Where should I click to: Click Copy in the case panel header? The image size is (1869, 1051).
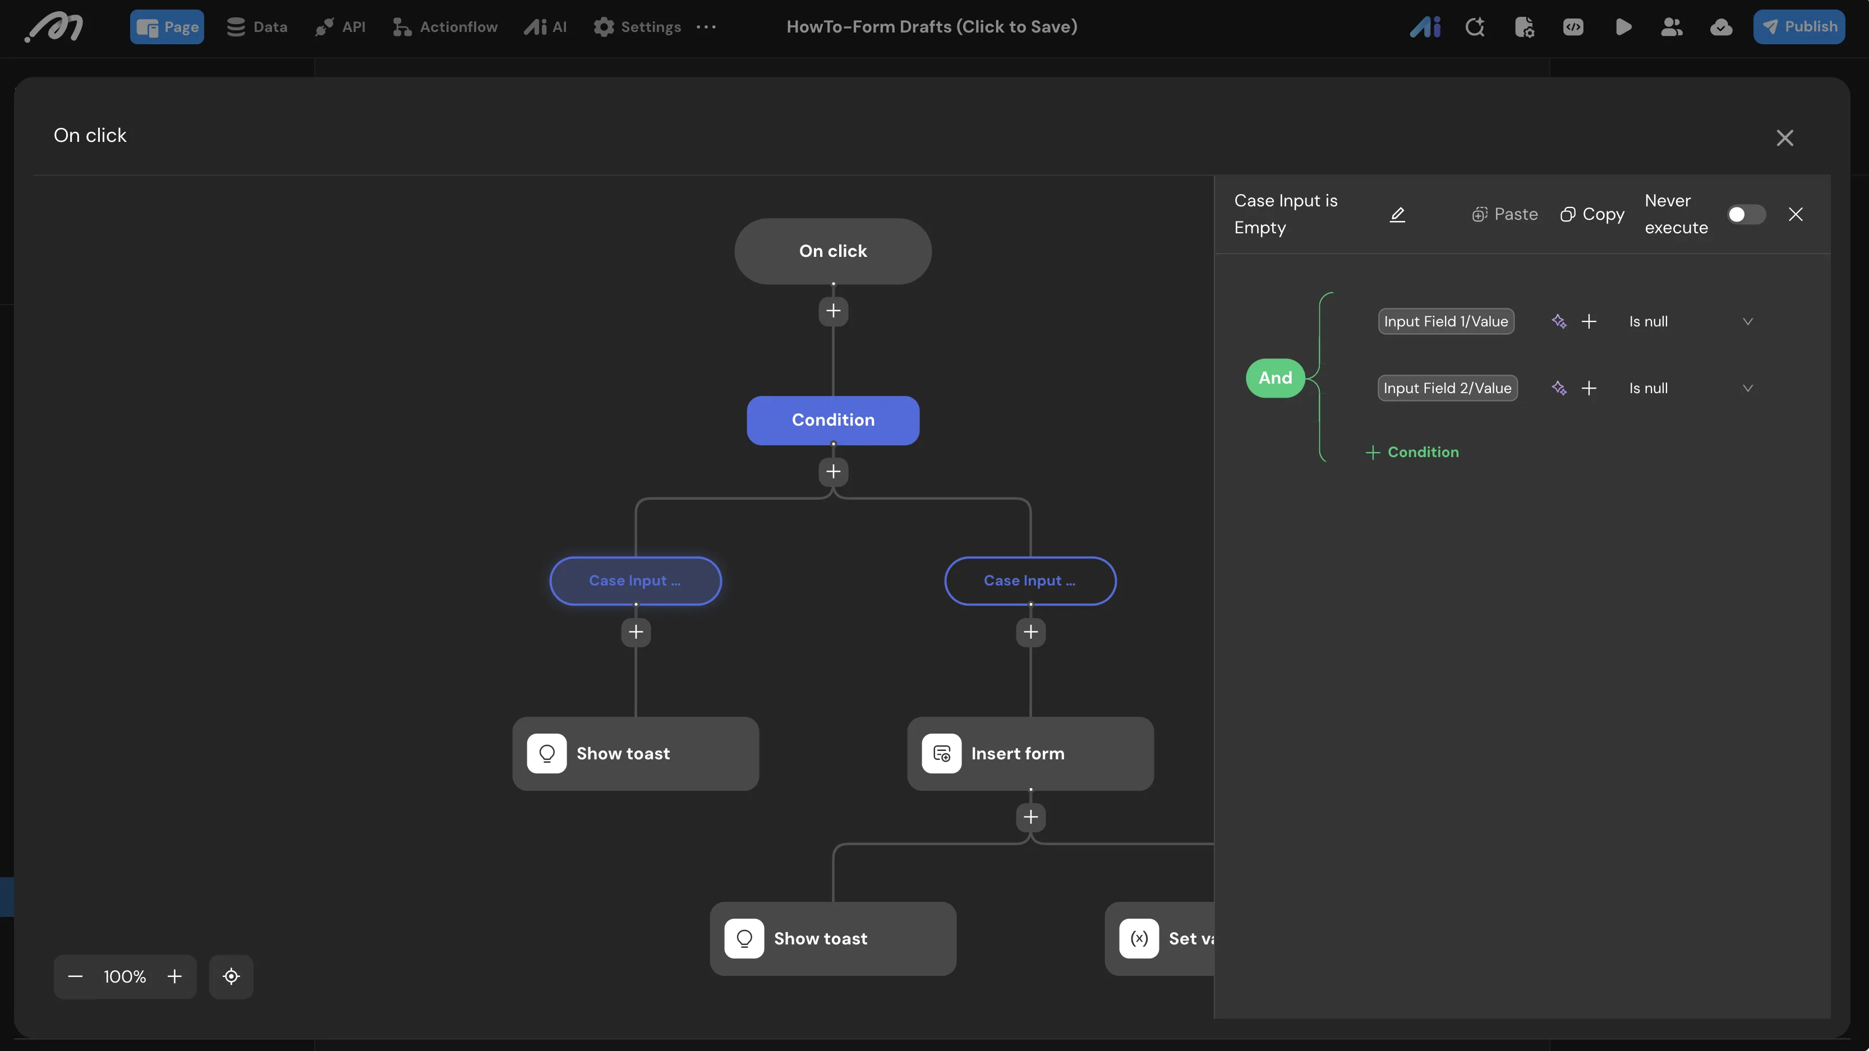coord(1592,215)
